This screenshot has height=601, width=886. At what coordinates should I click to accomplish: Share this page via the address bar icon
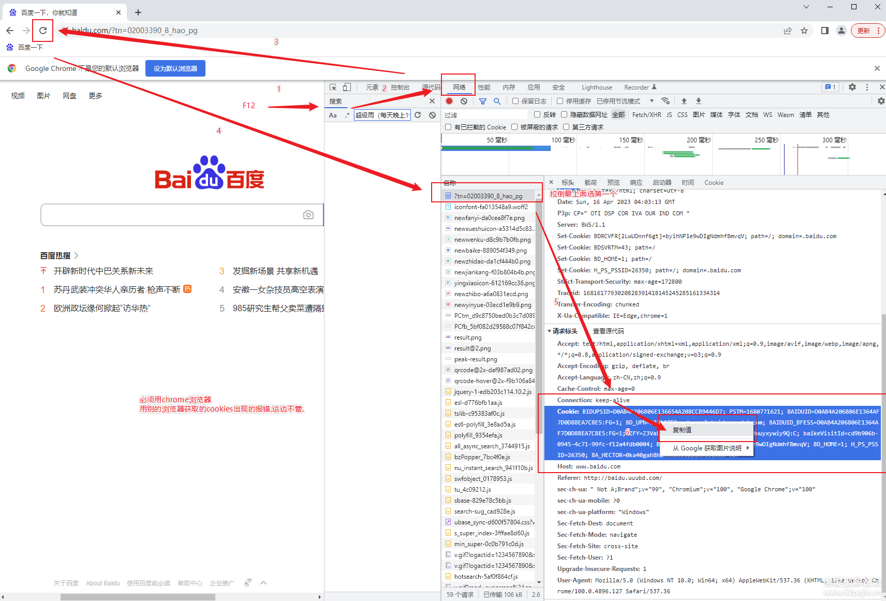coord(788,31)
